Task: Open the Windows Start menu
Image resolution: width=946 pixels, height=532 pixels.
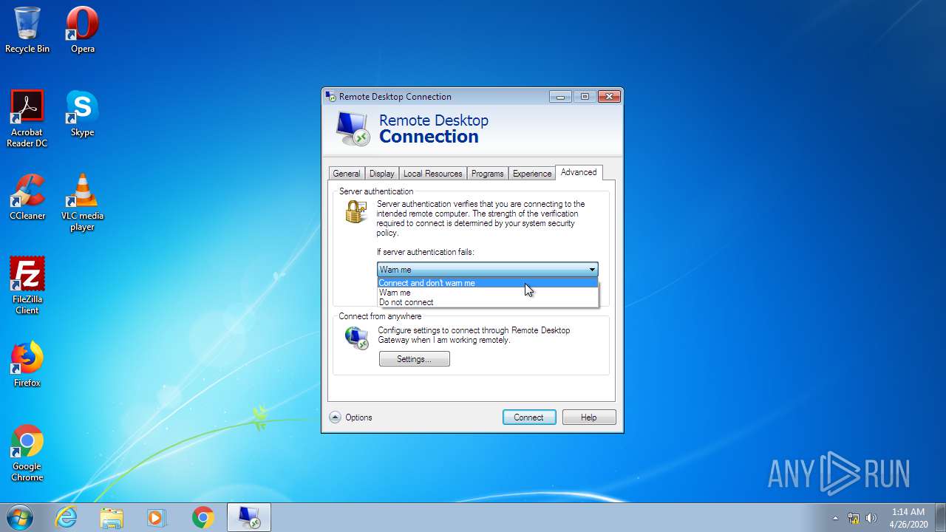Action: [19, 517]
